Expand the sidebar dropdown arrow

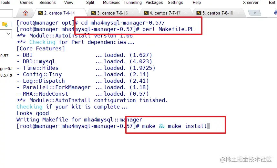point(8,34)
